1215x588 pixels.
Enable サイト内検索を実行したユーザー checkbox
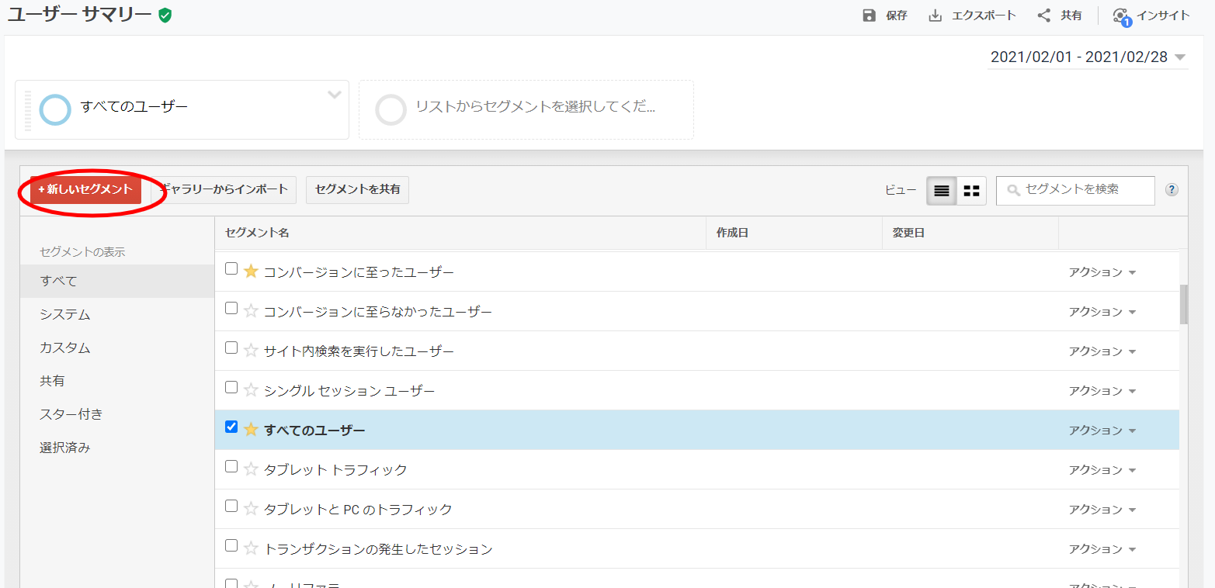231,348
